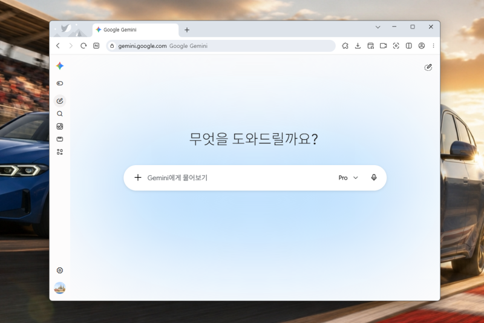The width and height of the screenshot is (484, 323).
Task: Open the Pro model dropdown
Action: click(348, 178)
